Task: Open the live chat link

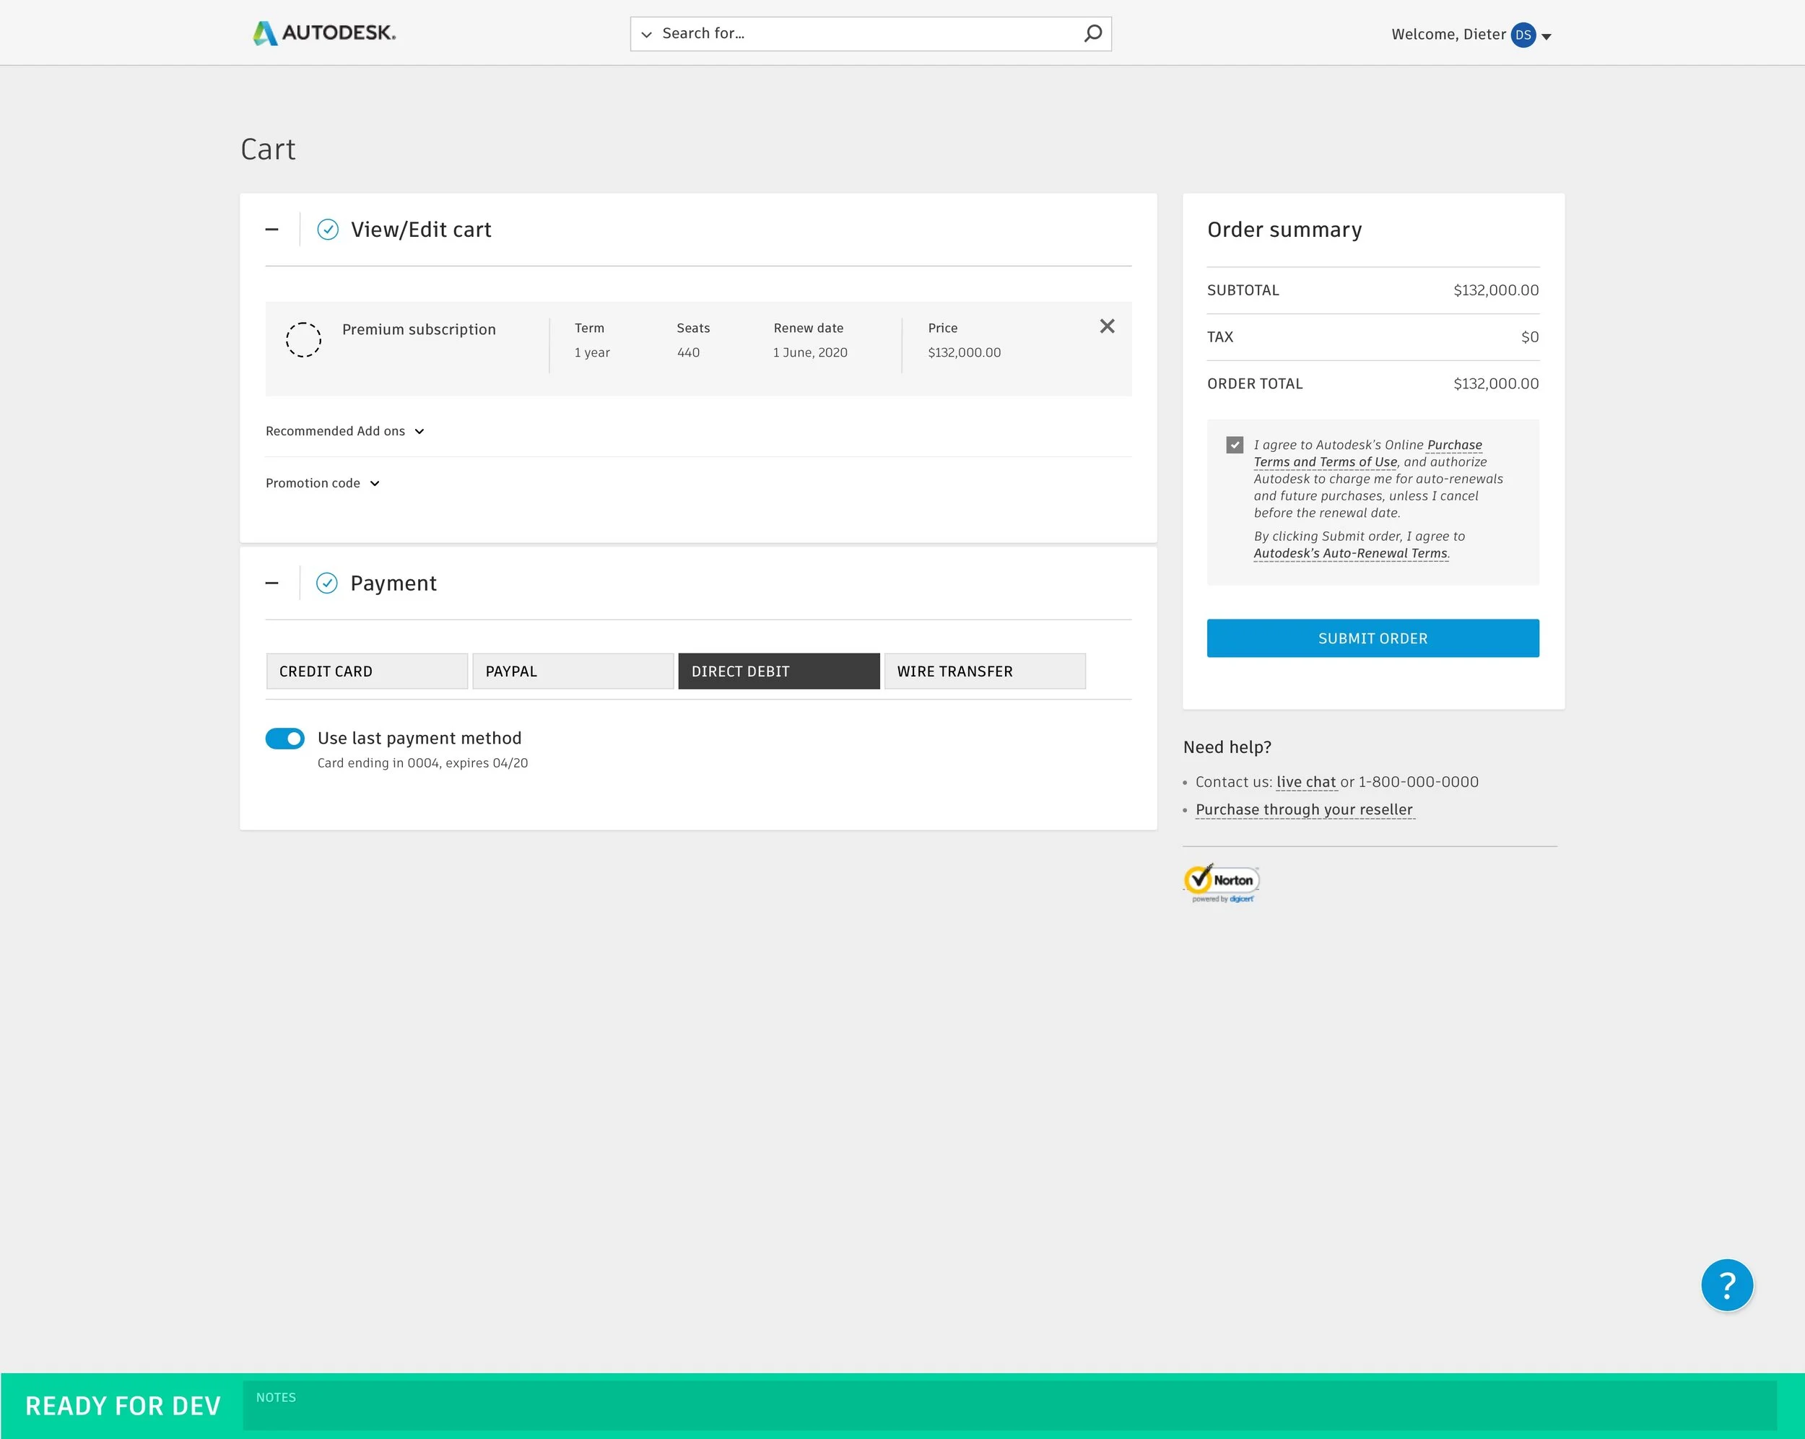Action: [x=1305, y=782]
